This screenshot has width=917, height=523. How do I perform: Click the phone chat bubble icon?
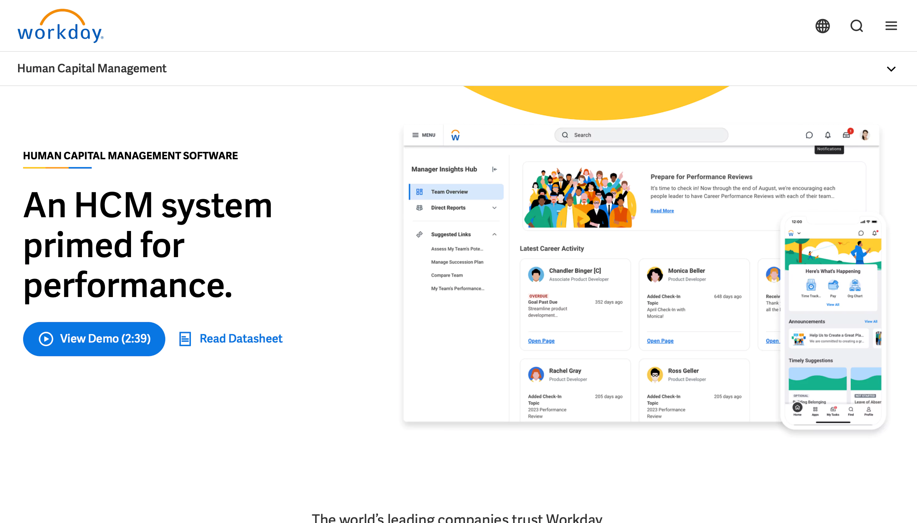coord(861,233)
